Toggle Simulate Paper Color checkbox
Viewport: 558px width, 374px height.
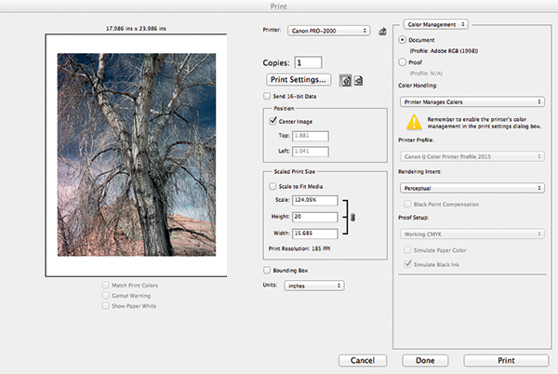[x=407, y=250]
